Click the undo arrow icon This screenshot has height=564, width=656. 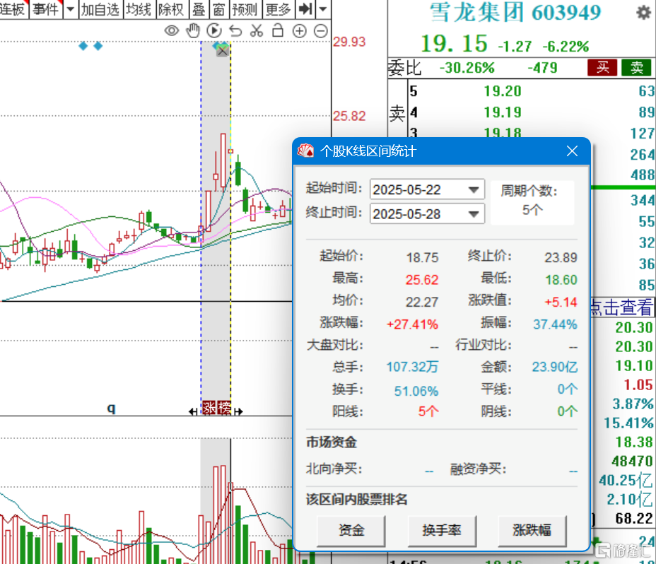tap(235, 31)
